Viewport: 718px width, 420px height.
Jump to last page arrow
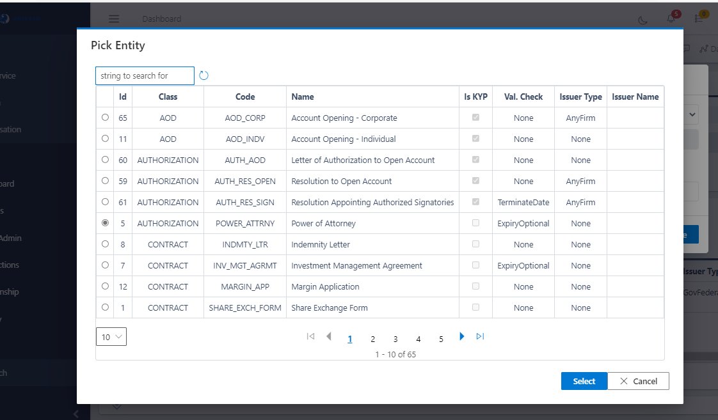tap(481, 336)
